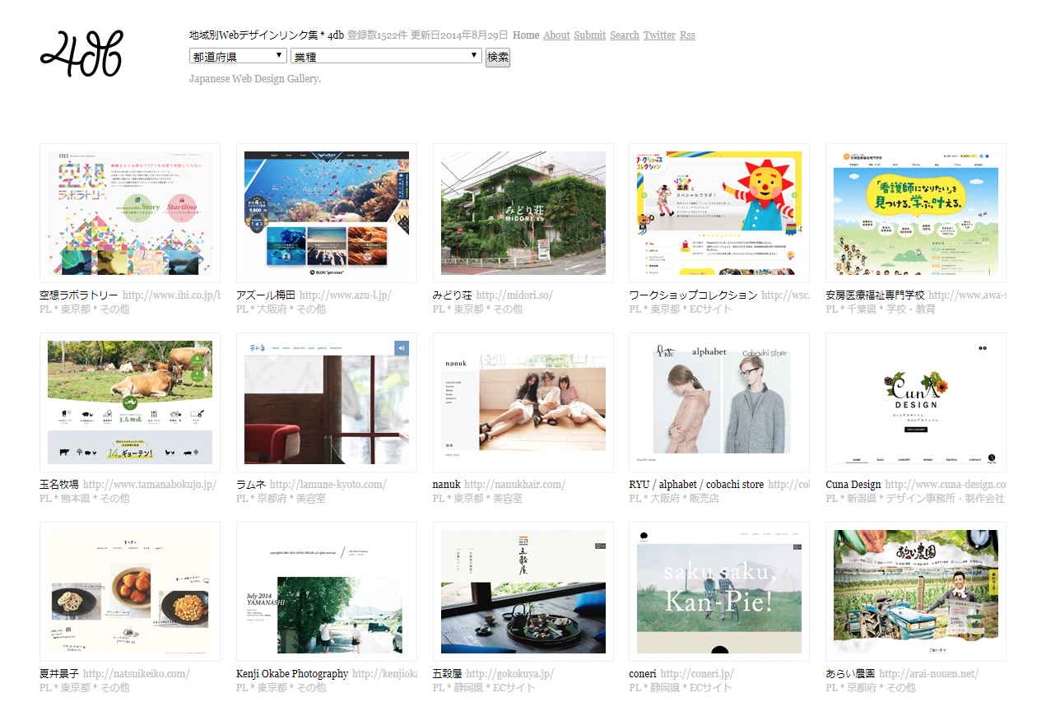1060x702 pixels.
Task: Open the 玉名牧場 cow pasture thumbnail
Action: coord(130,402)
